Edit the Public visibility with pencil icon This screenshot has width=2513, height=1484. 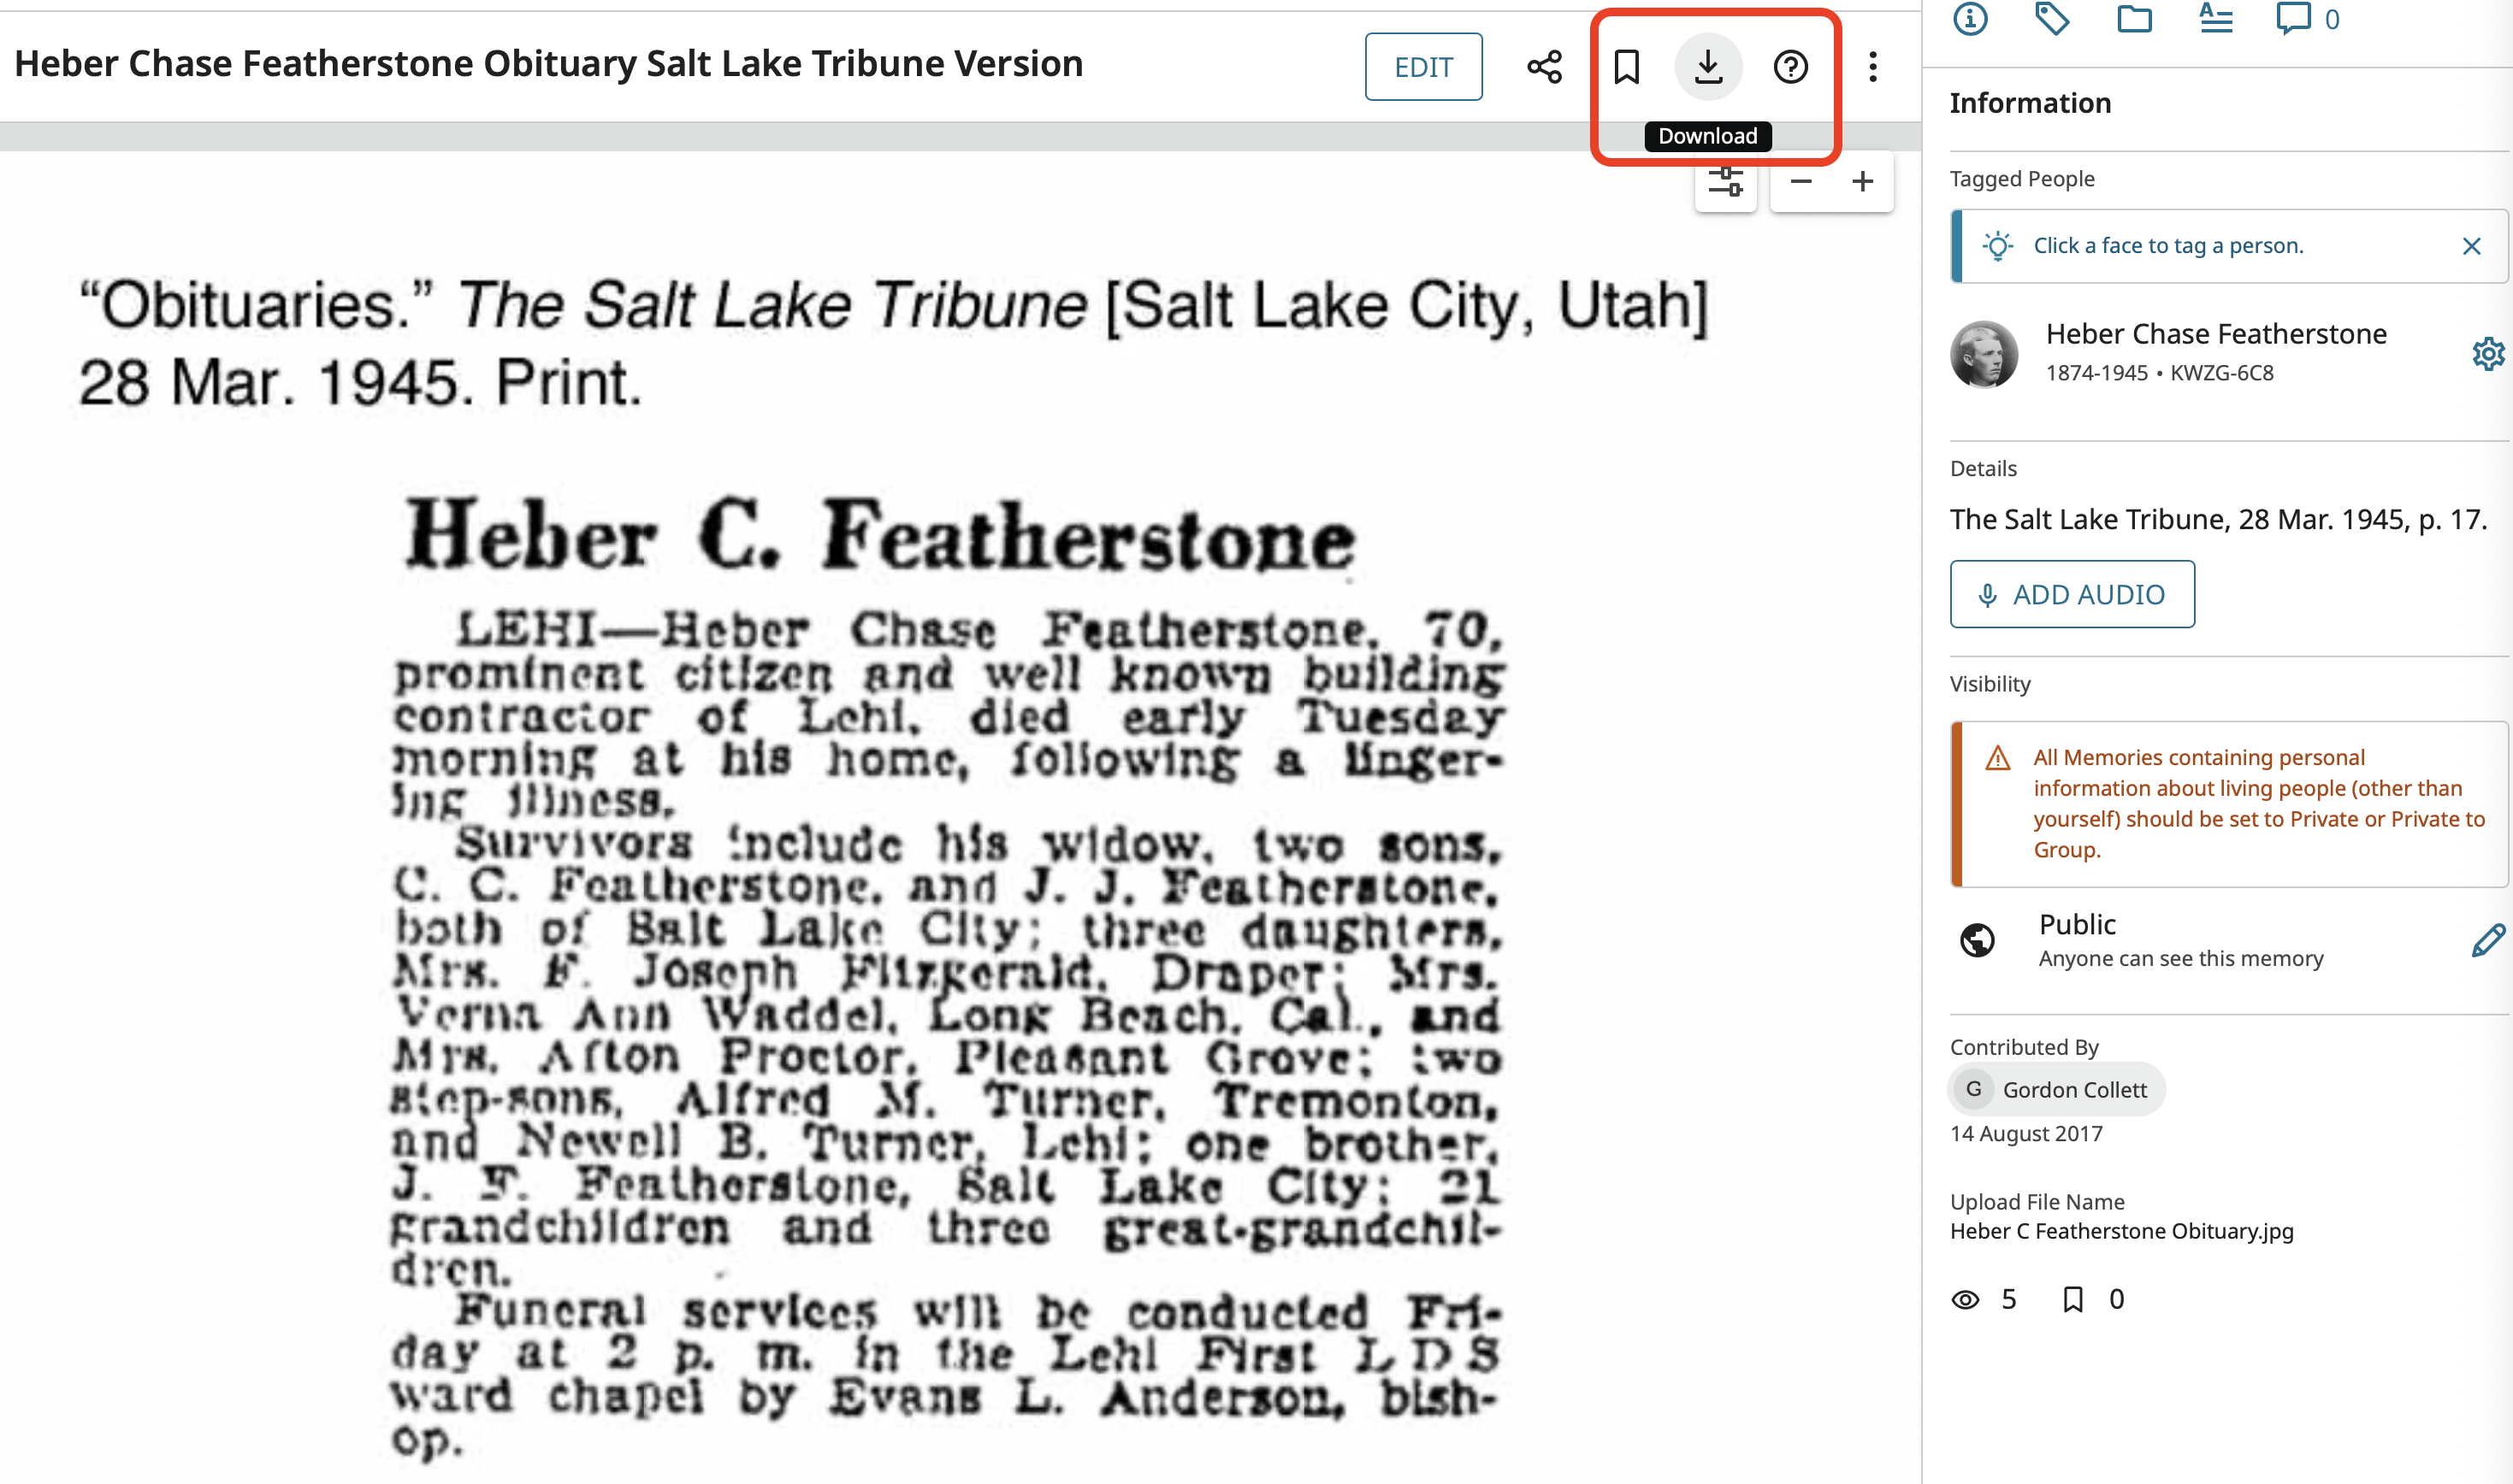click(x=2488, y=940)
